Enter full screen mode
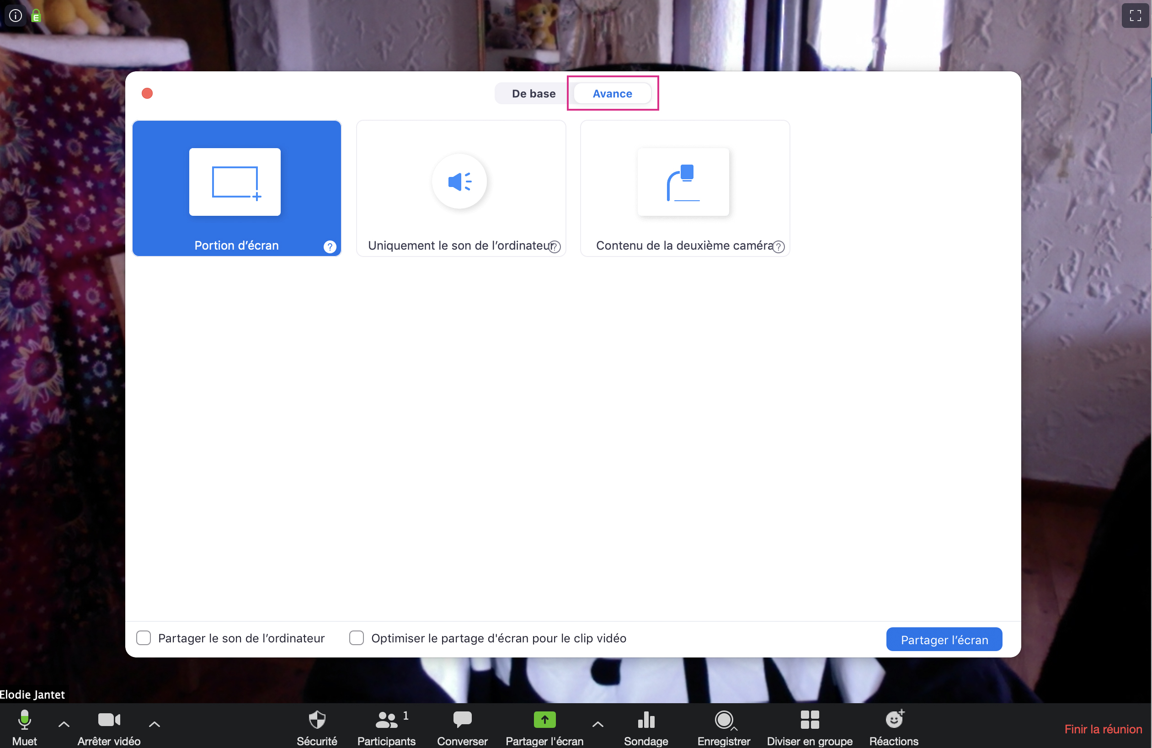Viewport: 1152px width, 748px height. pyautogui.click(x=1135, y=16)
